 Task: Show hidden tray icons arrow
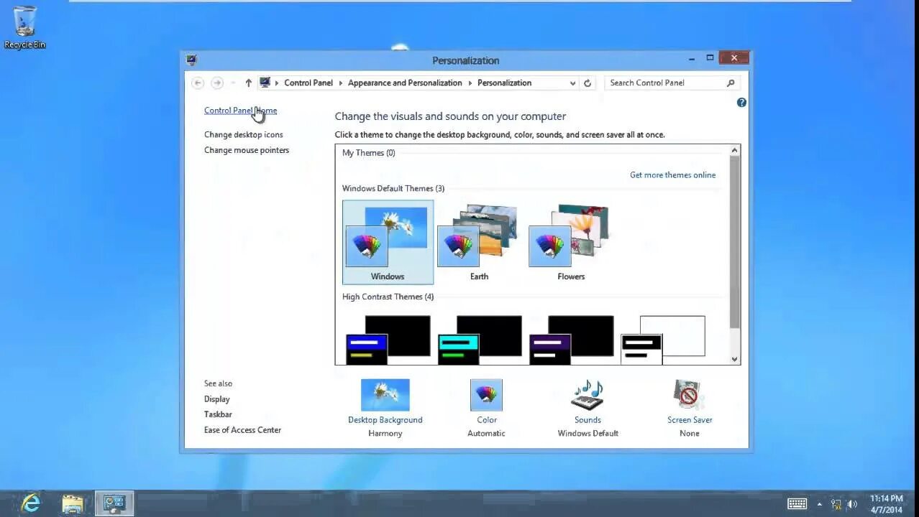click(x=819, y=504)
